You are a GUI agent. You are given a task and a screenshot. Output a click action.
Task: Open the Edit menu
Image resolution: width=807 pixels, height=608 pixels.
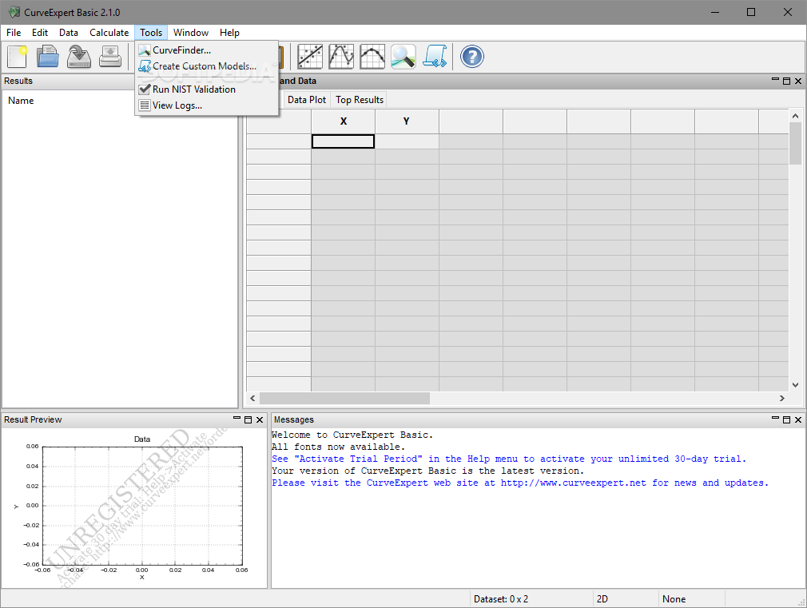point(40,33)
